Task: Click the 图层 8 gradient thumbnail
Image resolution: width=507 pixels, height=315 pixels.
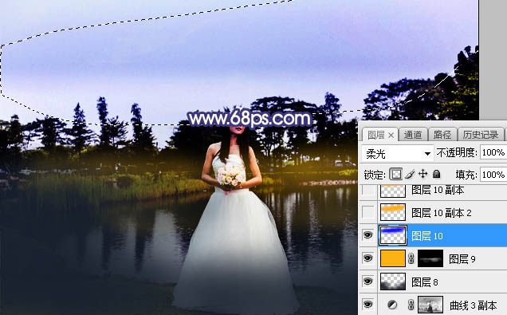Action: coord(393,282)
